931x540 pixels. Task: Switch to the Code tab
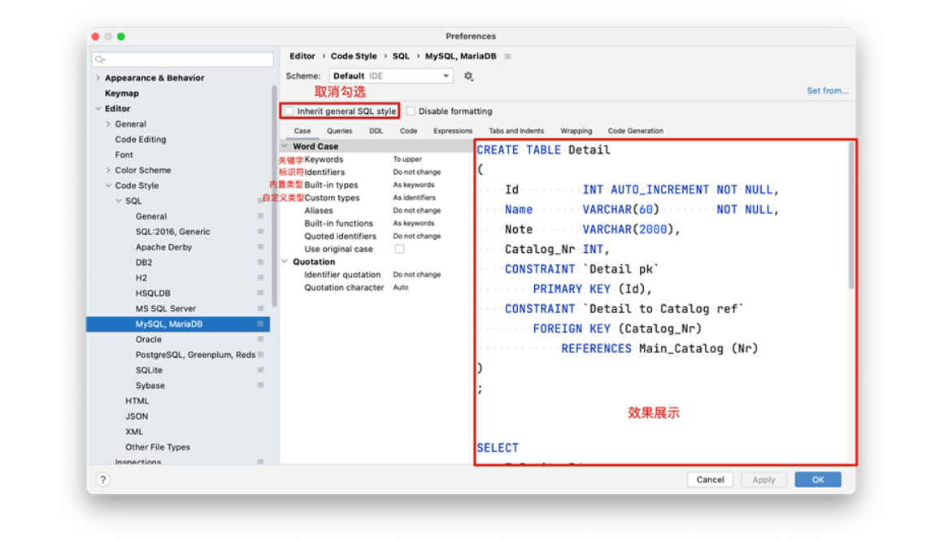[408, 131]
